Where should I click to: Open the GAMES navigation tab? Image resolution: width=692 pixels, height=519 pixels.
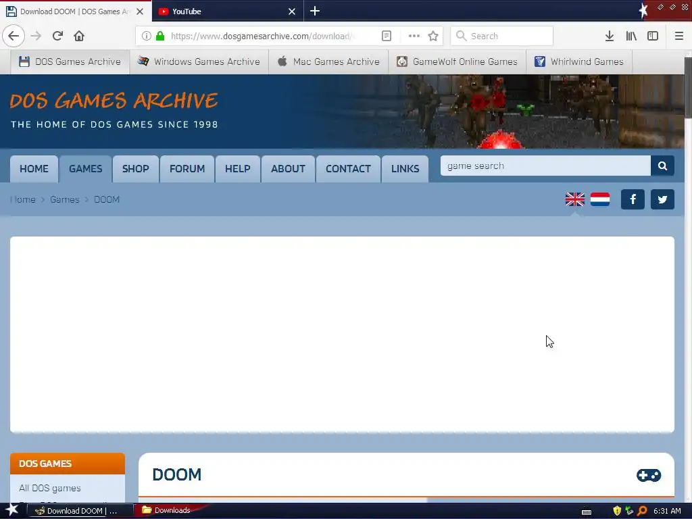[86, 168]
